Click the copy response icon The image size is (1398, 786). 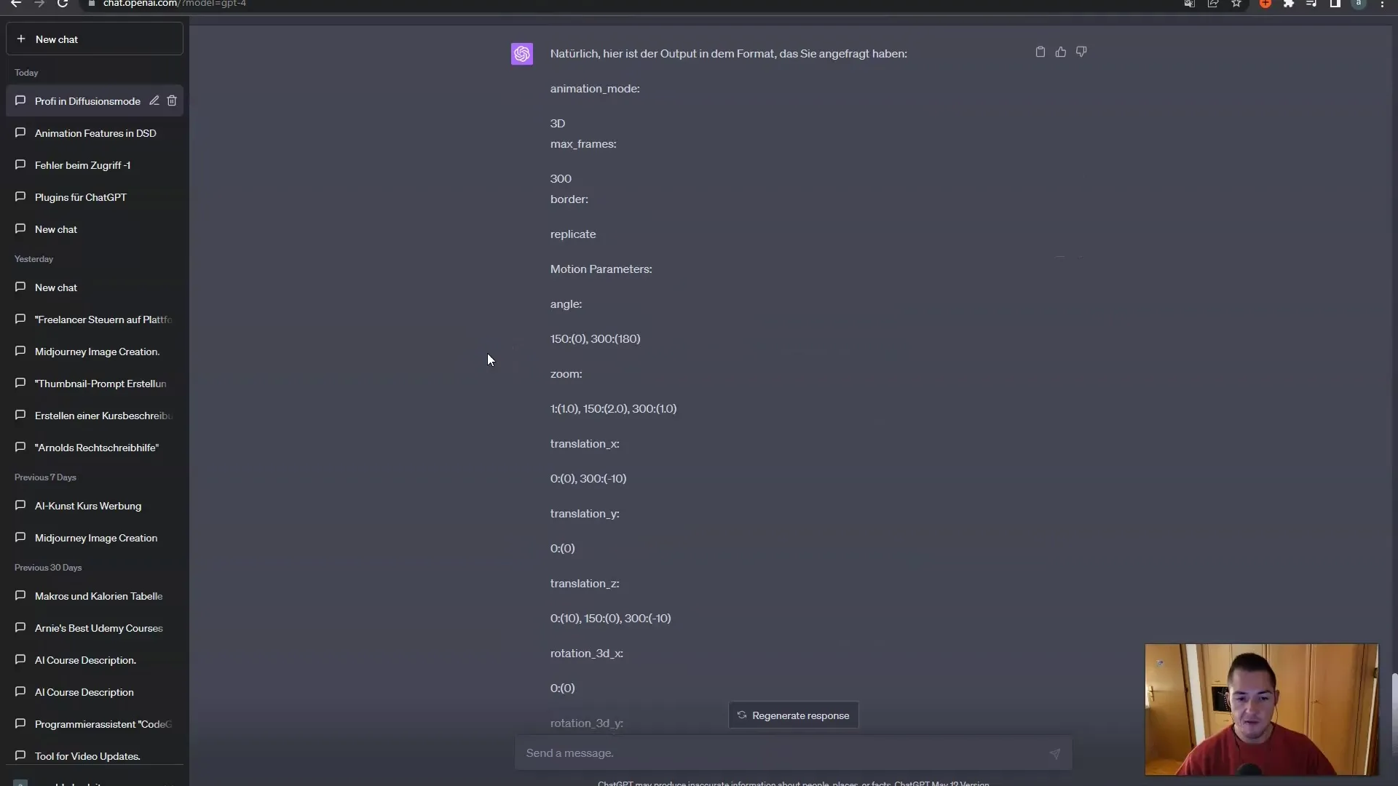(x=1040, y=52)
